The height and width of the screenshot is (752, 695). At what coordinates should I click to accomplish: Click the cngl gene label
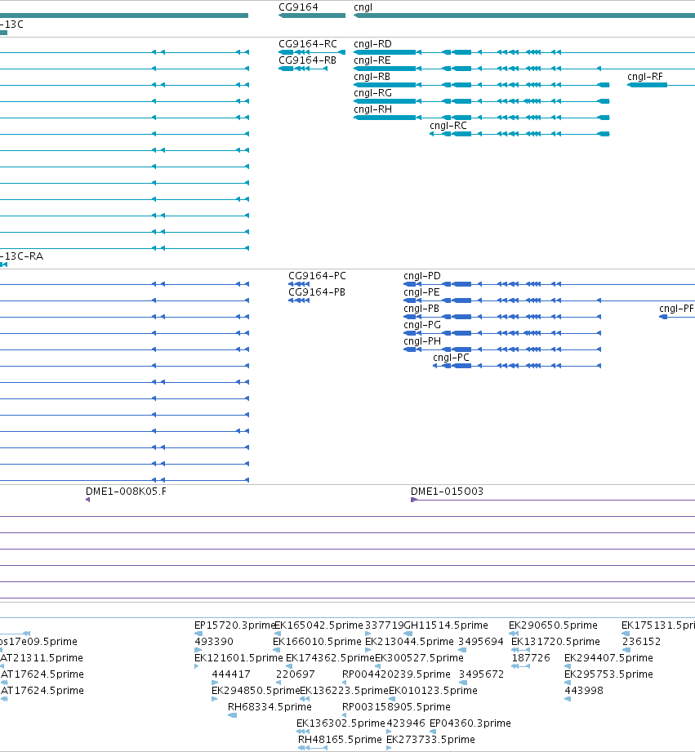click(x=363, y=7)
